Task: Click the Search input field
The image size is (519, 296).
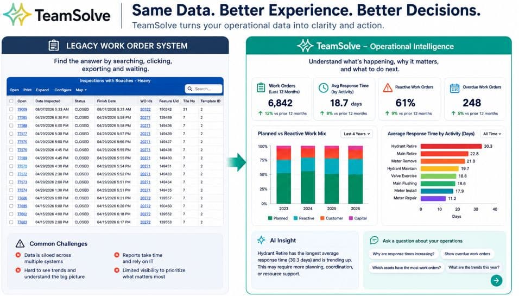Action: tap(204, 89)
